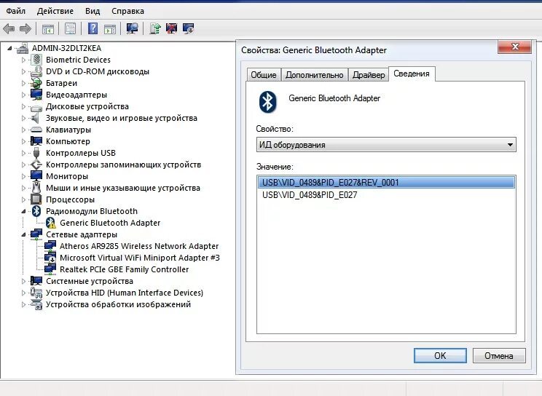Select the Biometric Devices fingerprint icon
The height and width of the screenshot is (396, 542).
36,60
